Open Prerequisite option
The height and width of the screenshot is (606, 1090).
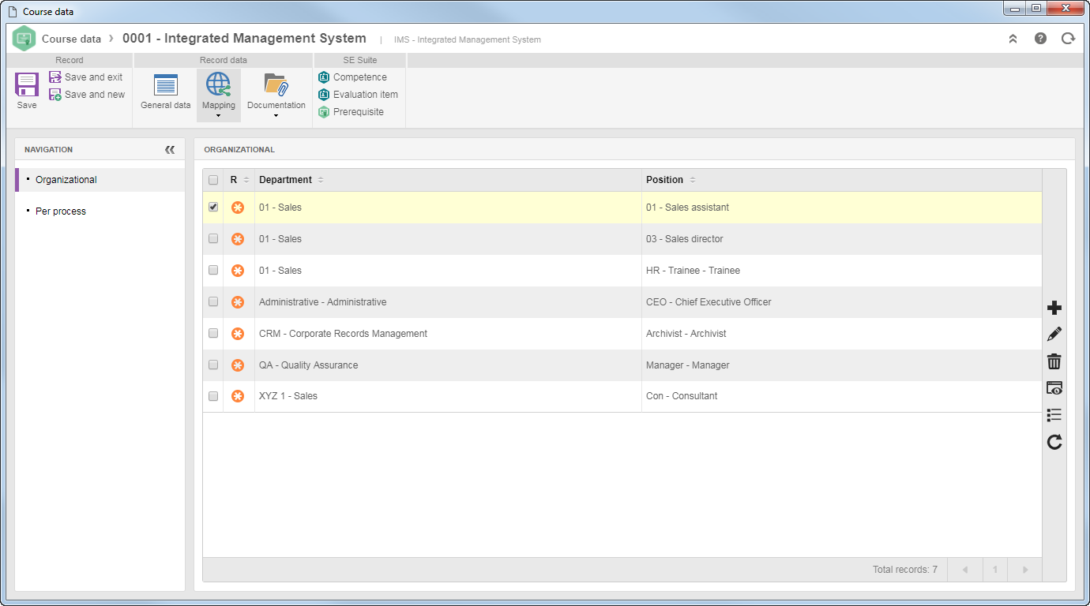point(351,112)
